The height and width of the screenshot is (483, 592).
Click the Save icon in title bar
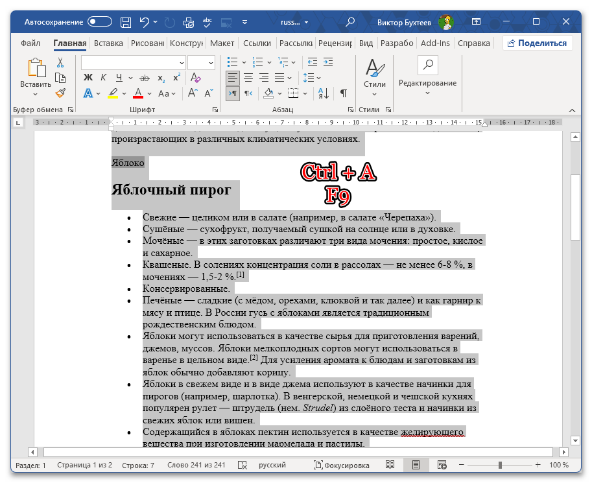click(x=126, y=22)
